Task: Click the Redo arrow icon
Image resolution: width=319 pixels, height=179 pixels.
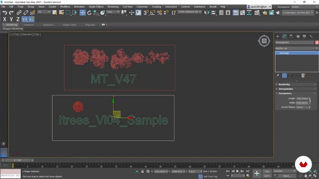Action: [11, 12]
